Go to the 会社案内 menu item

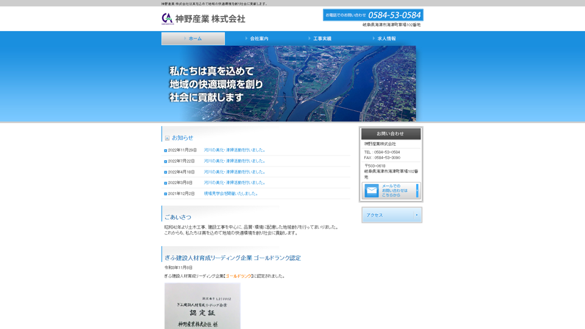[x=257, y=38]
